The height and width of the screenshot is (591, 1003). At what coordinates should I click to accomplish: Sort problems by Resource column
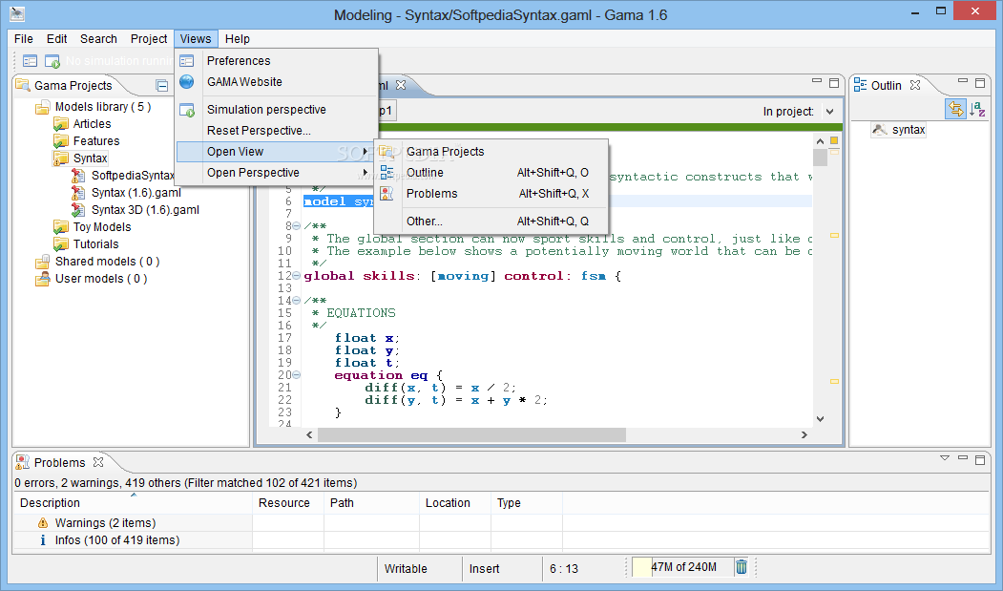[288, 503]
